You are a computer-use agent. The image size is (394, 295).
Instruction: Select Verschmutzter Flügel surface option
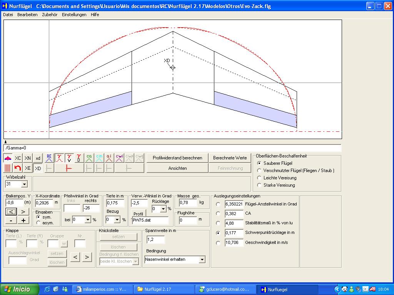[260, 171]
